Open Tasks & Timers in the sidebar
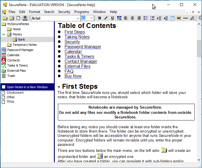Image resolution: width=202 pixels, height=168 pixels. pos(15,65)
